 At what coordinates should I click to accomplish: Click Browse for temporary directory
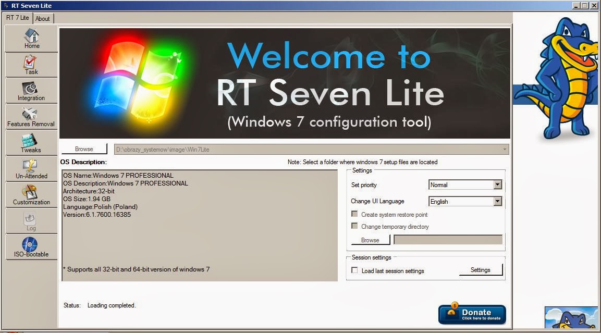point(370,240)
